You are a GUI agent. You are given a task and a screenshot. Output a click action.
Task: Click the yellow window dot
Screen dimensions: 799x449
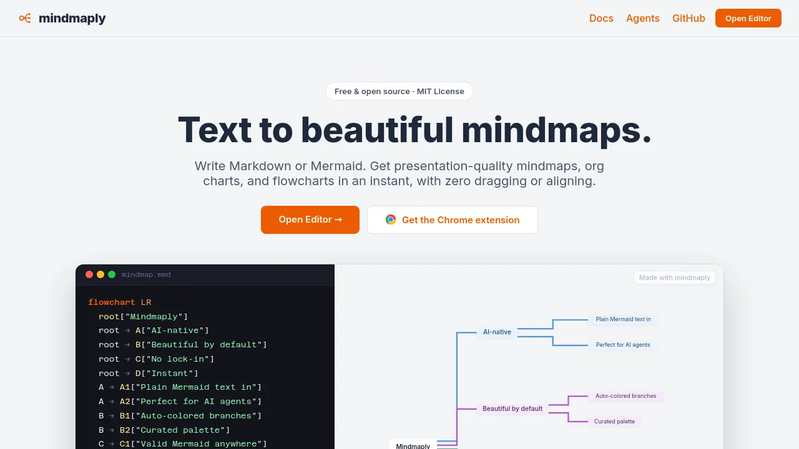100,274
